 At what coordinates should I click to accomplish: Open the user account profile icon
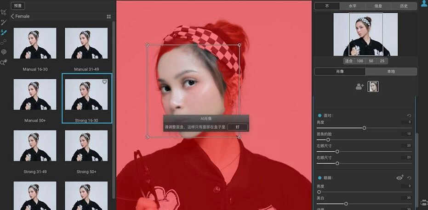[x=424, y=4]
